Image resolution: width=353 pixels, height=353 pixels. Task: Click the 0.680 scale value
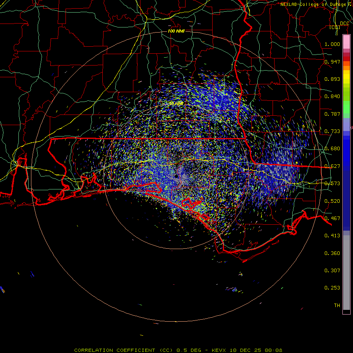(332, 149)
